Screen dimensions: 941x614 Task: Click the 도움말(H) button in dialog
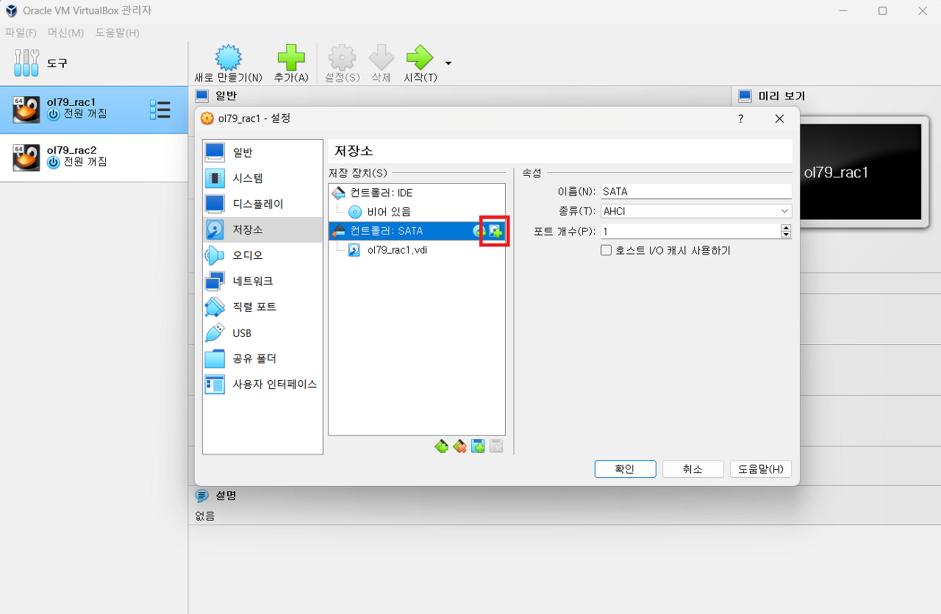761,469
